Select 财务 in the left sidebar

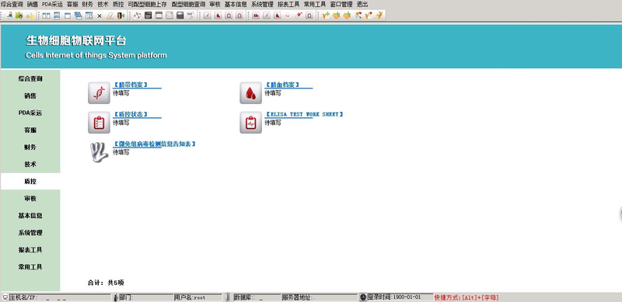pos(30,147)
